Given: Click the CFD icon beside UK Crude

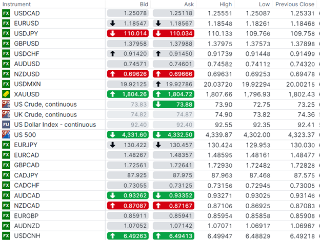Looking at the screenshot, I should coord(6,114).
